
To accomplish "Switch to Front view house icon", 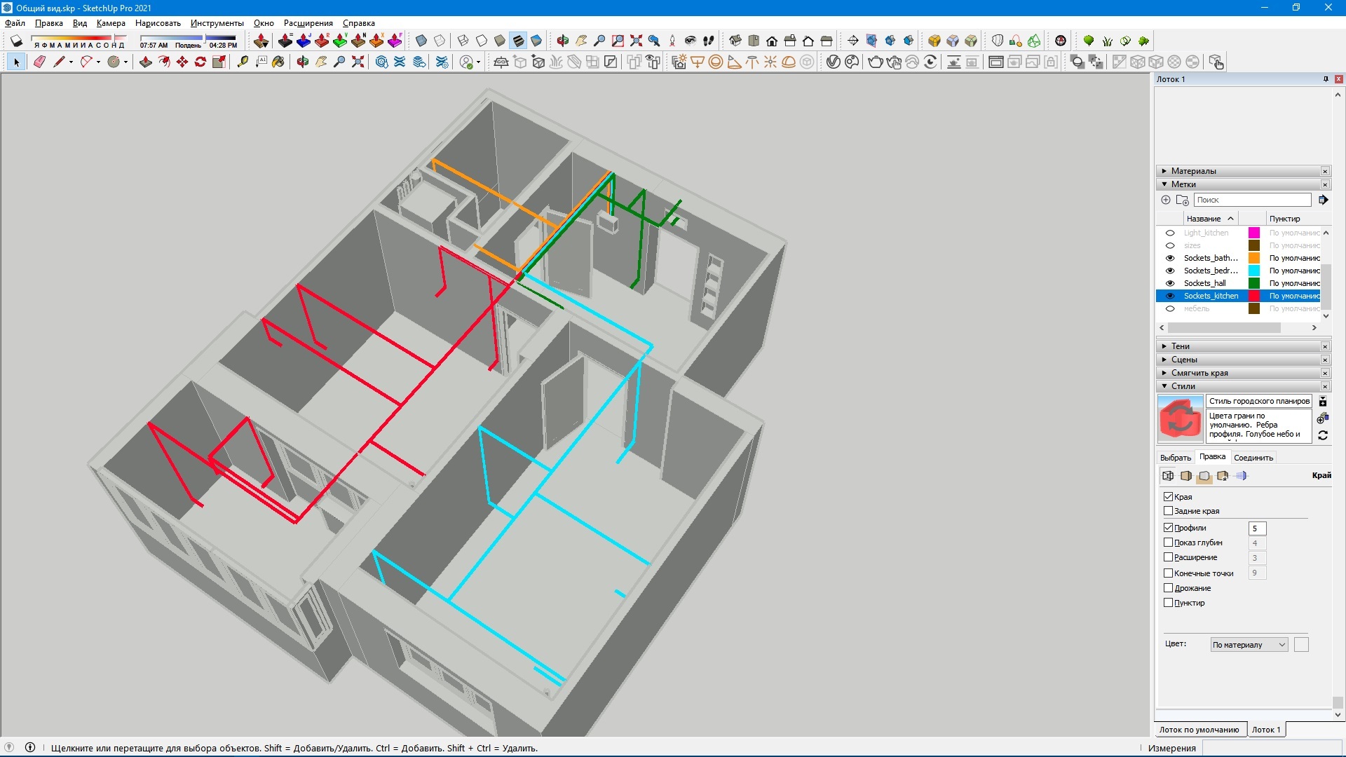I will [x=772, y=41].
